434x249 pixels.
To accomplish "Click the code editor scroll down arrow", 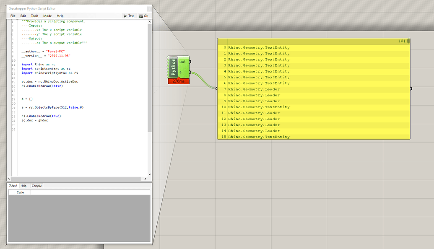I will pyautogui.click(x=150, y=174).
